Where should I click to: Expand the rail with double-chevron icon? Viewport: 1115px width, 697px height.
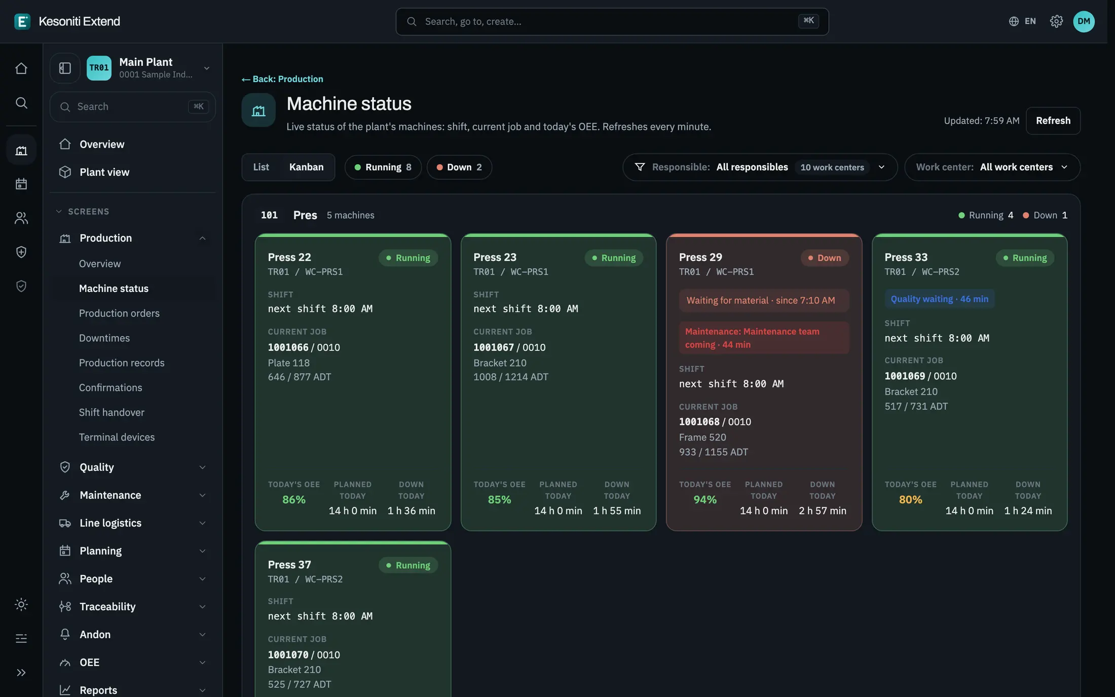pos(21,673)
